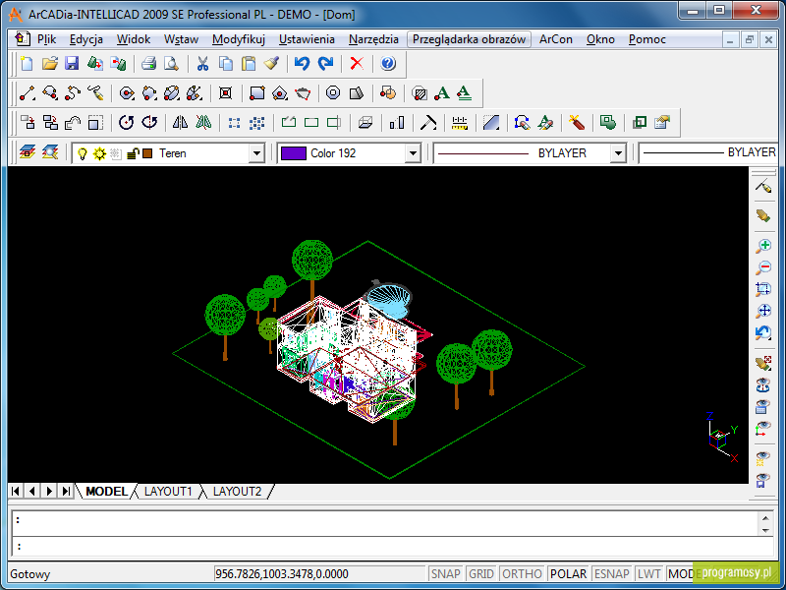
Task: Toggle ORTHO mode in the status bar
Action: pos(522,574)
